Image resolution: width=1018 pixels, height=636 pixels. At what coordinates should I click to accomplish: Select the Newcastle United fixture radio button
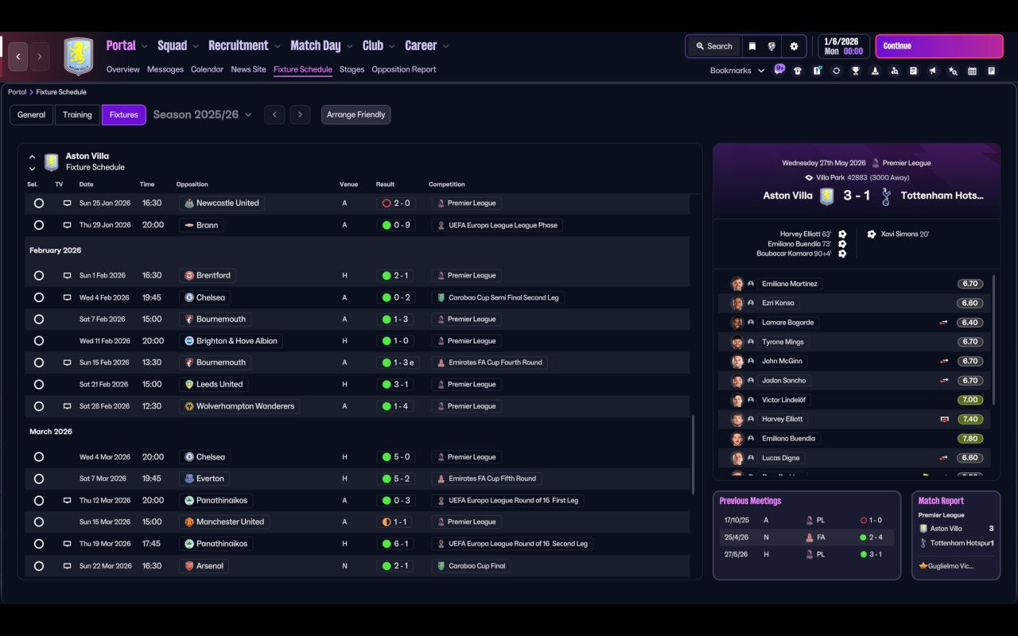click(x=39, y=203)
